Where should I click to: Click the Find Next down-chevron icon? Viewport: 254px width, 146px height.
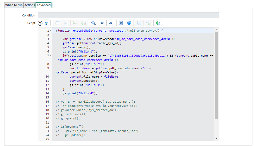[x=102, y=23]
